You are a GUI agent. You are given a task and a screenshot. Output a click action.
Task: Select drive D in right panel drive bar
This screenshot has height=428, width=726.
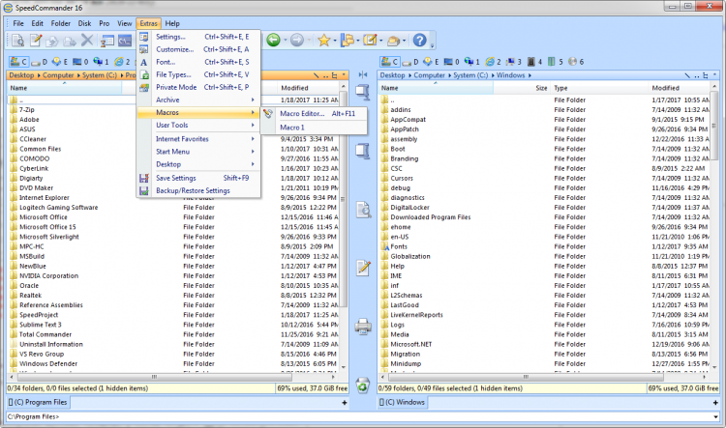click(409, 62)
